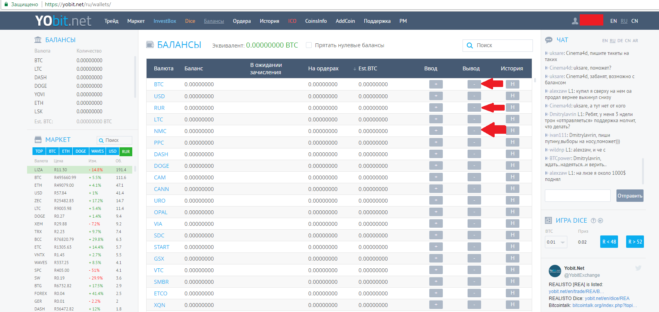The width and height of the screenshot is (659, 312).
Task: Click the withdraw minus button for PPC
Action: tap(474, 142)
